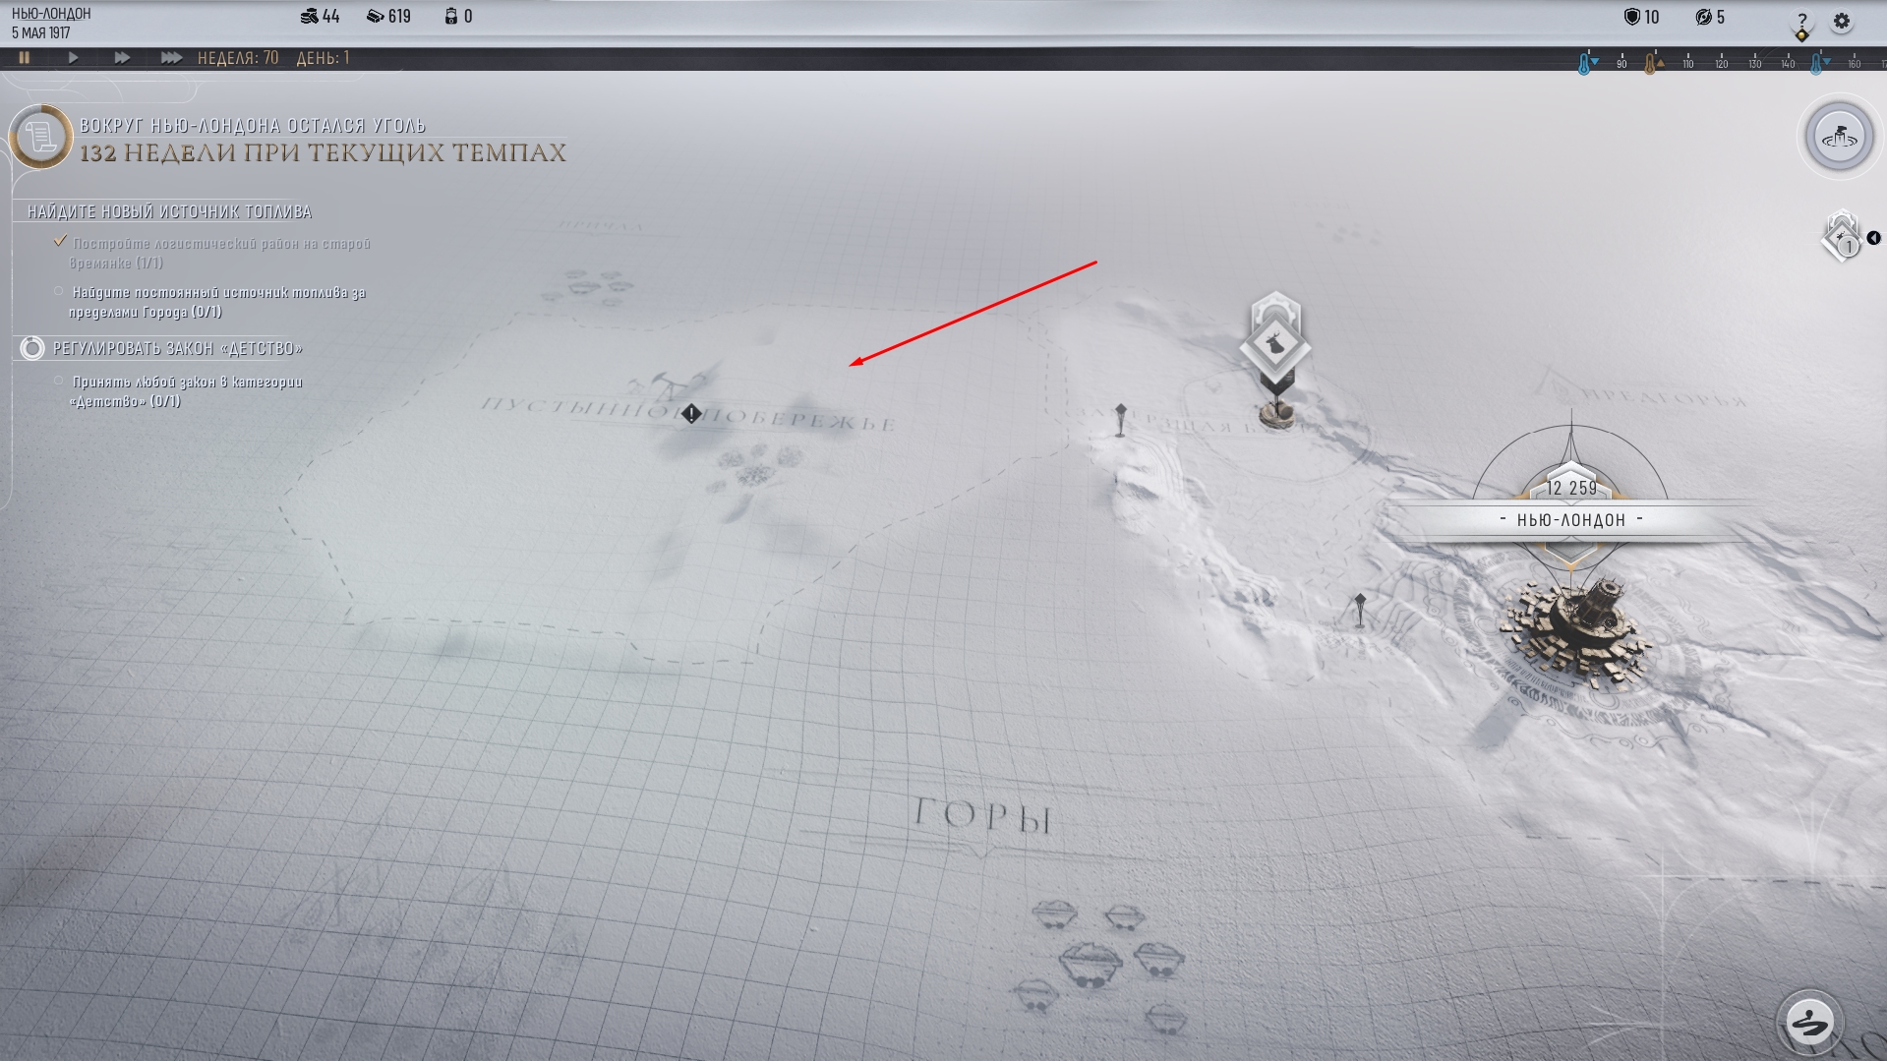This screenshot has width=1887, height=1061.
Task: Click the ГОРЫ region label
Action: pos(982,816)
